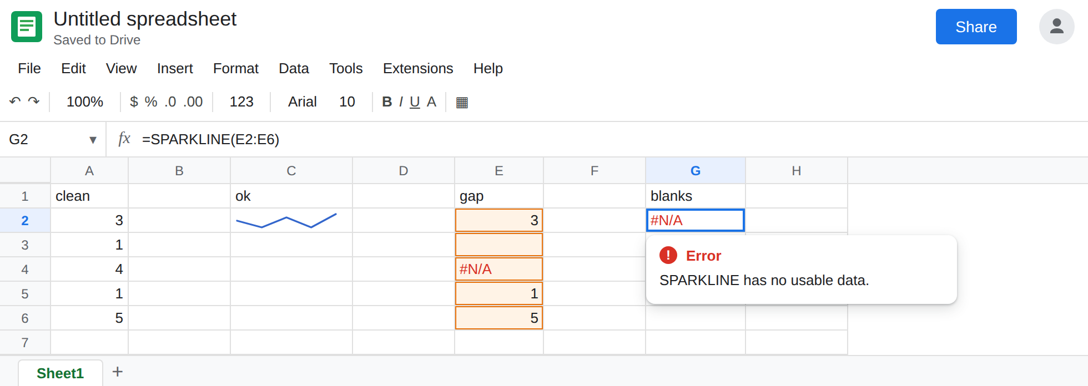
Task: Open text color A option
Action: 431,101
